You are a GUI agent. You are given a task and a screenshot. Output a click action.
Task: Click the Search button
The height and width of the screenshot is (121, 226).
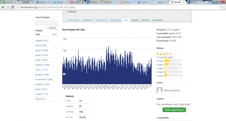pyautogui.click(x=52, y=28)
